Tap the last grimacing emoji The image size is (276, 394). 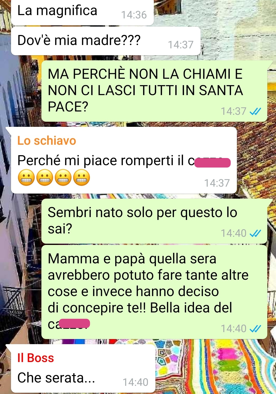coord(82,177)
